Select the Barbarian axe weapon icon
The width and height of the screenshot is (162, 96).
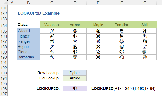(x=52, y=57)
